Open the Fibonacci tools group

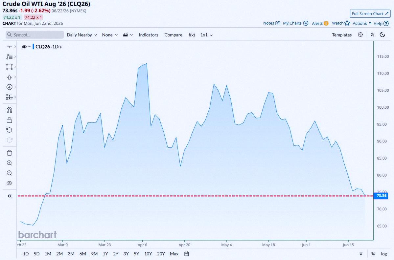(x=9, y=57)
